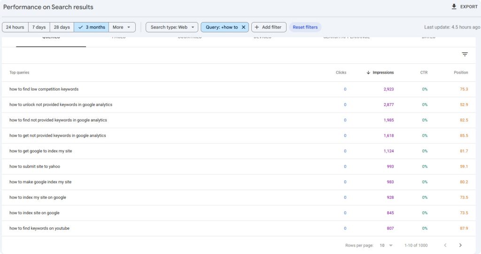481x254 pixels.
Task: Click impressions value 2,877
Action: point(388,105)
